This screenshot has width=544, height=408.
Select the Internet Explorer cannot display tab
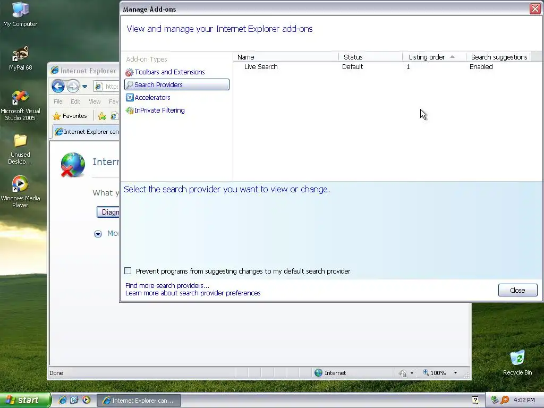86,132
